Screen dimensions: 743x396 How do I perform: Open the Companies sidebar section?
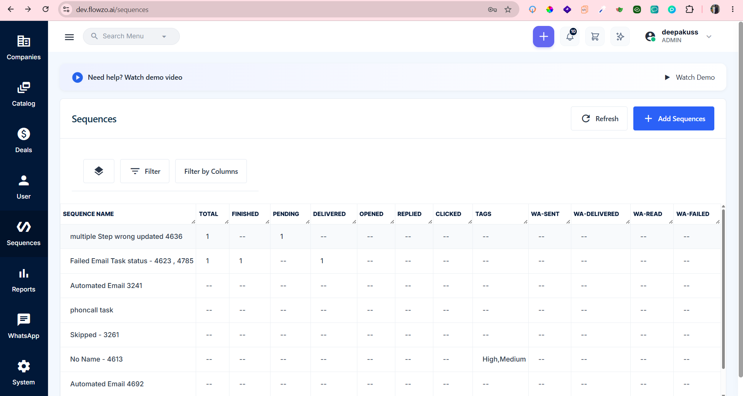click(x=24, y=48)
